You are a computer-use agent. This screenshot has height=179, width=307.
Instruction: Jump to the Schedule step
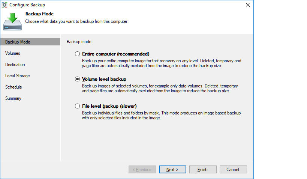(x=13, y=87)
